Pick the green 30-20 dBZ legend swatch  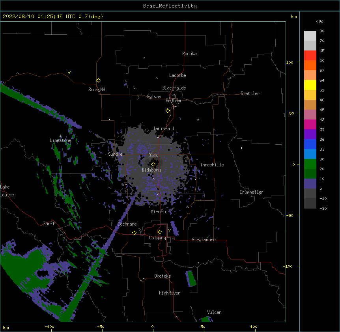[310, 164]
